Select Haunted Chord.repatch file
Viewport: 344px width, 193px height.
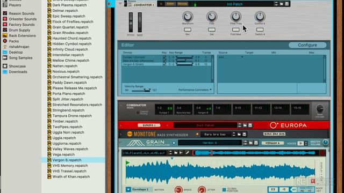click(69, 38)
